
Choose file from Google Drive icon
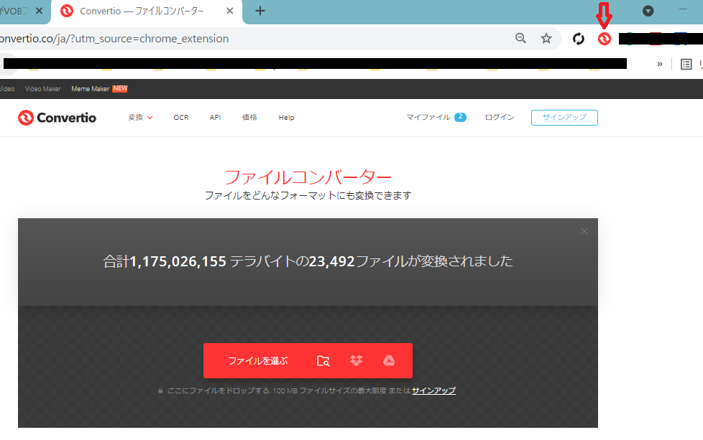(x=389, y=360)
